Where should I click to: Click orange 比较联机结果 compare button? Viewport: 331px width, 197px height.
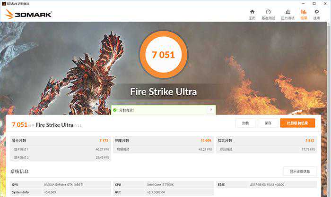click(x=297, y=123)
